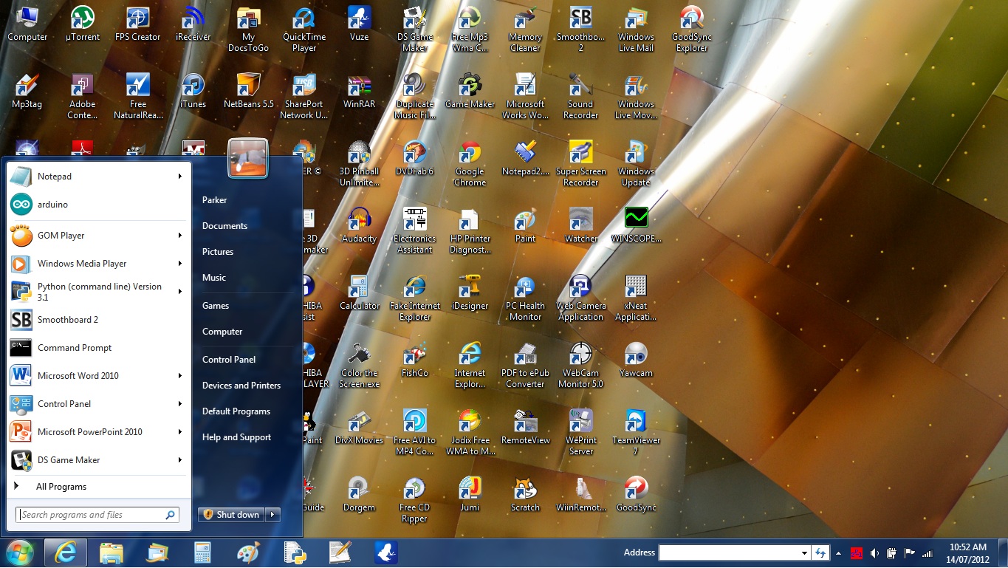The image size is (1008, 568).
Task: Open the Google Chrome desktop icon
Action: (470, 162)
